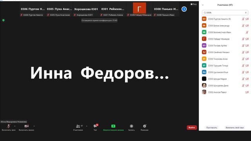Click video-off icon for Пуртов Никита row
Image resolution: width=251 pixels, height=141 pixels.
247,19
